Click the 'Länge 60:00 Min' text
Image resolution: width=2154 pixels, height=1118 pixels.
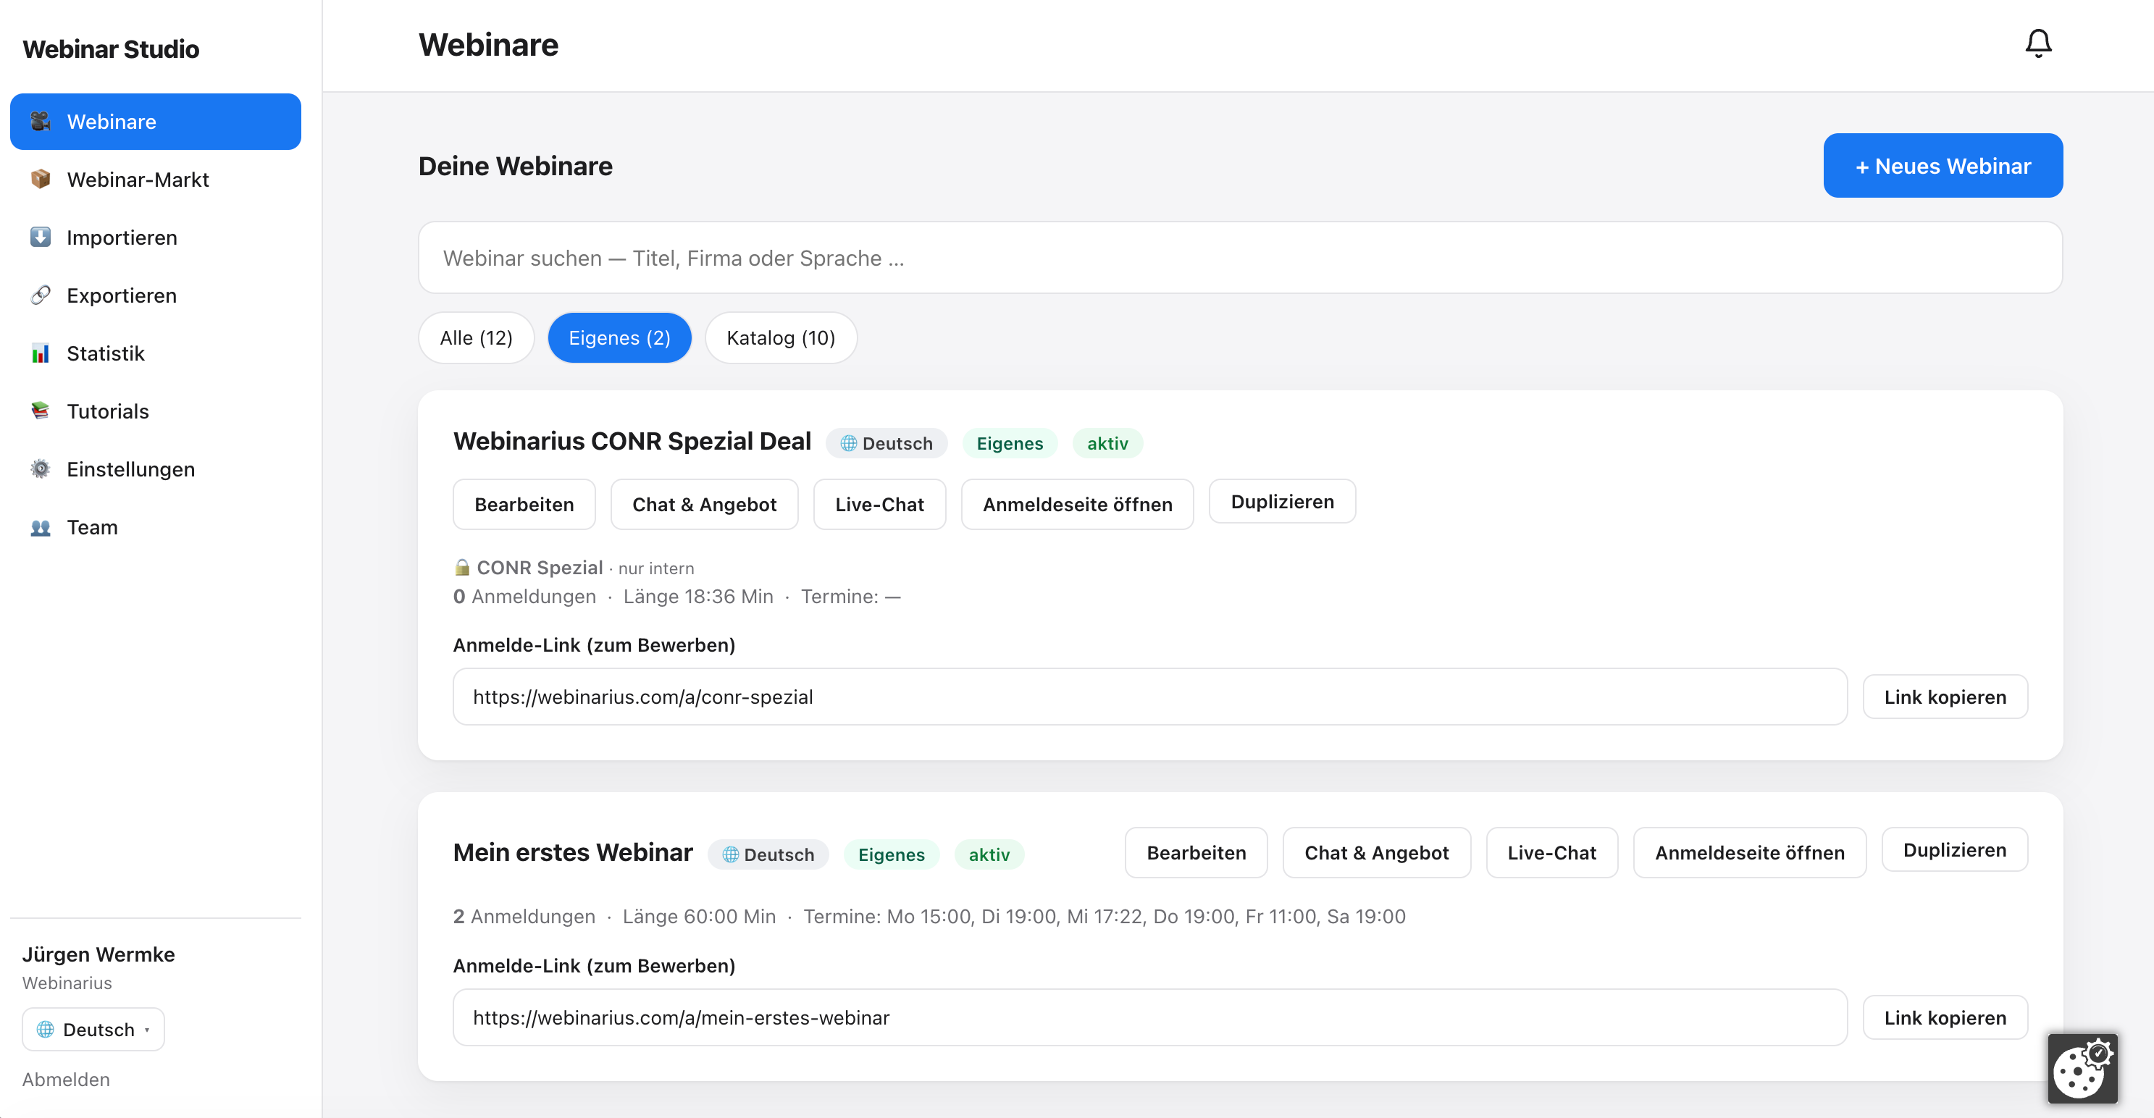click(699, 917)
